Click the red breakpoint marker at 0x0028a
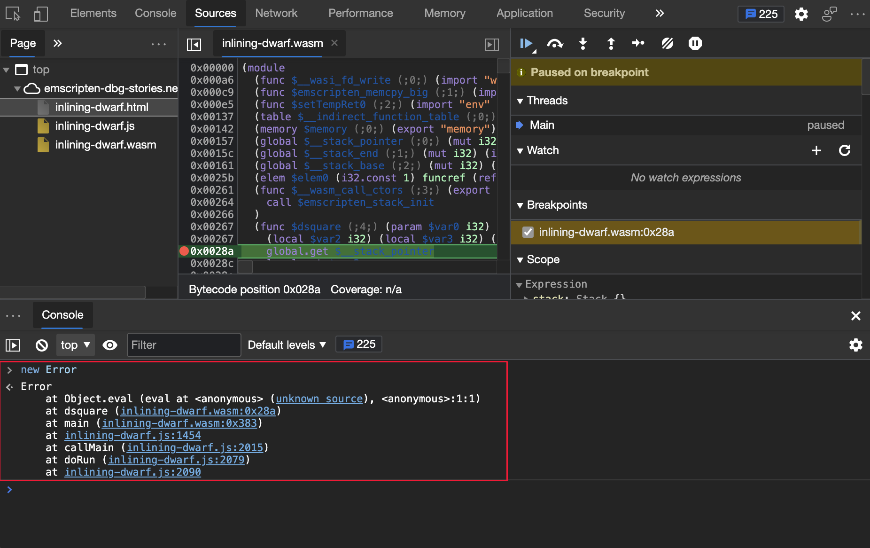Screen dimensions: 870x548 pyautogui.click(x=184, y=251)
